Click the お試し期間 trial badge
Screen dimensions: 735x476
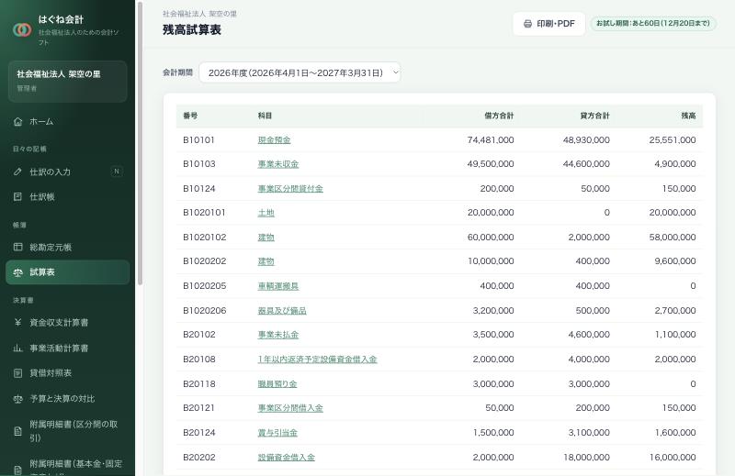653,24
